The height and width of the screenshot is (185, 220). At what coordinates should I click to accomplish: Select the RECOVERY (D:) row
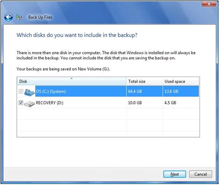(108, 103)
